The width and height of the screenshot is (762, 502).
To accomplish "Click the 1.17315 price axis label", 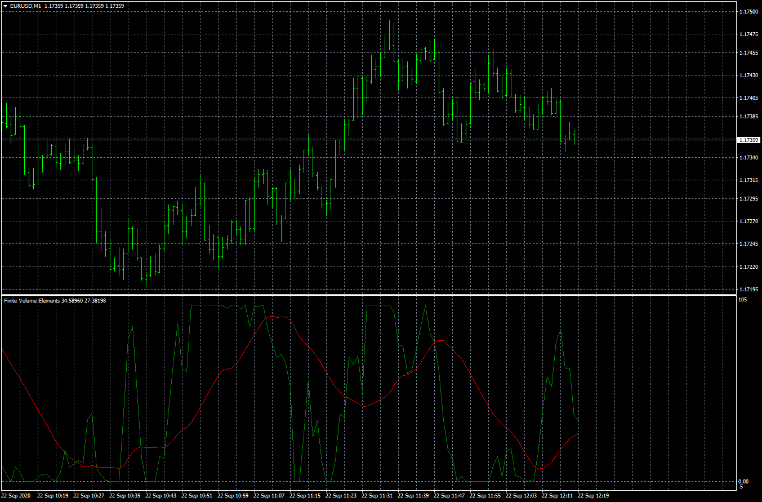I will tap(748, 180).
